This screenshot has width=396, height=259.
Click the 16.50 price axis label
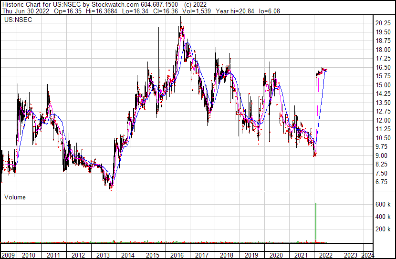click(384, 68)
